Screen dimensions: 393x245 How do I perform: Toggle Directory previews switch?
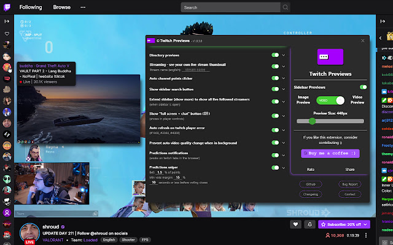coord(274,55)
